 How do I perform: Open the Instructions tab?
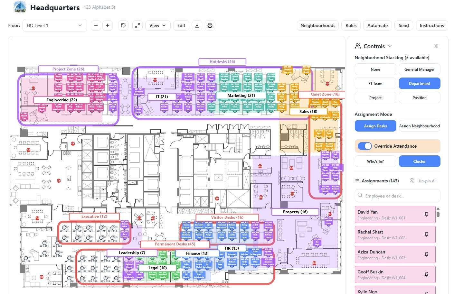(432, 25)
